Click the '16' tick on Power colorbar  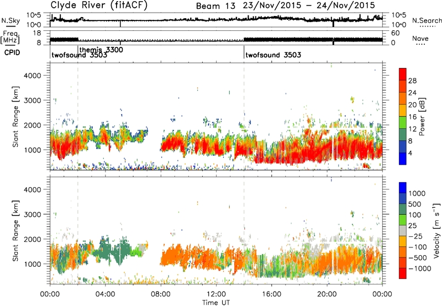pos(412,117)
